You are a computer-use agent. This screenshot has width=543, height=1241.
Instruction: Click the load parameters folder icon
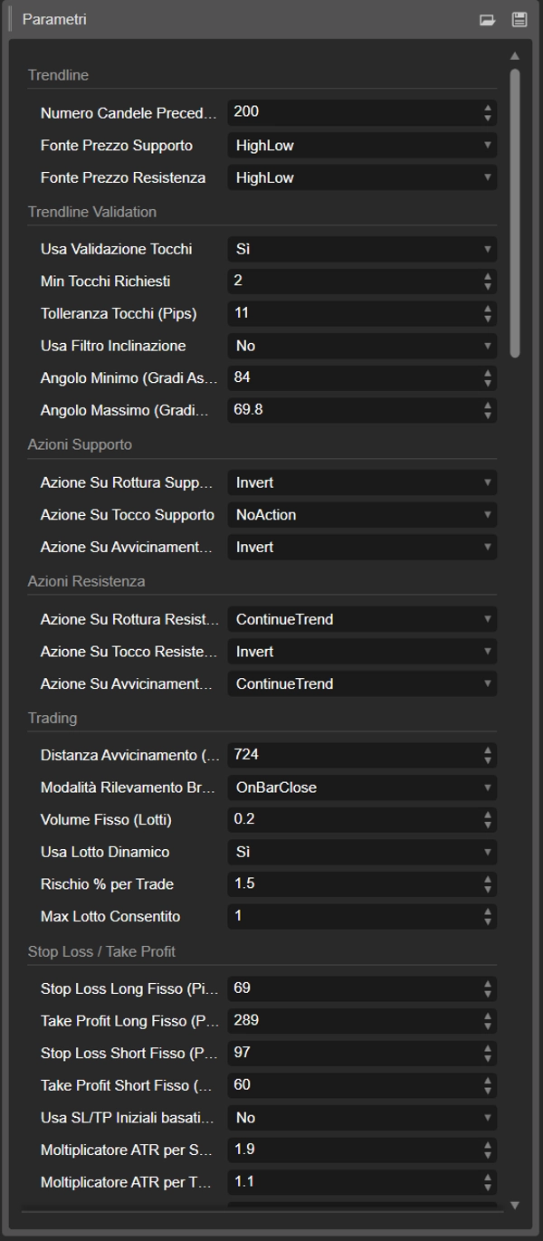click(x=488, y=19)
